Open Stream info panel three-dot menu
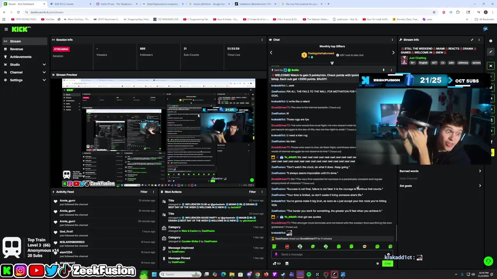 pos(479,40)
